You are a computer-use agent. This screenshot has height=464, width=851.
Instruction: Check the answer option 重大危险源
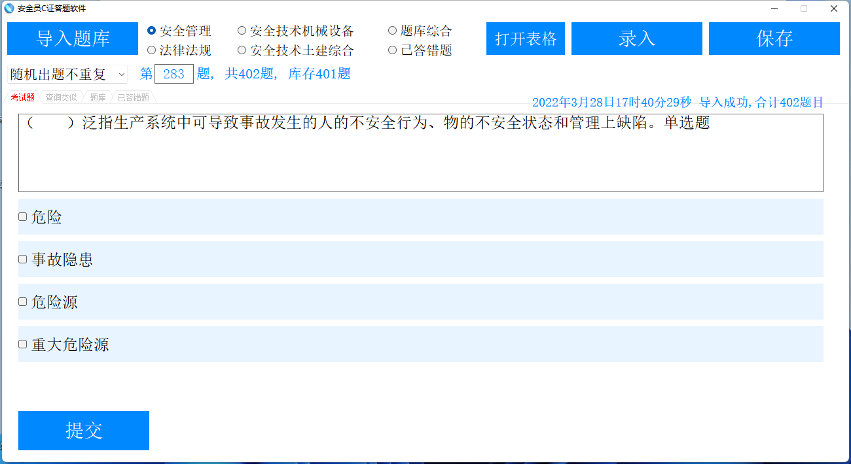tap(22, 344)
